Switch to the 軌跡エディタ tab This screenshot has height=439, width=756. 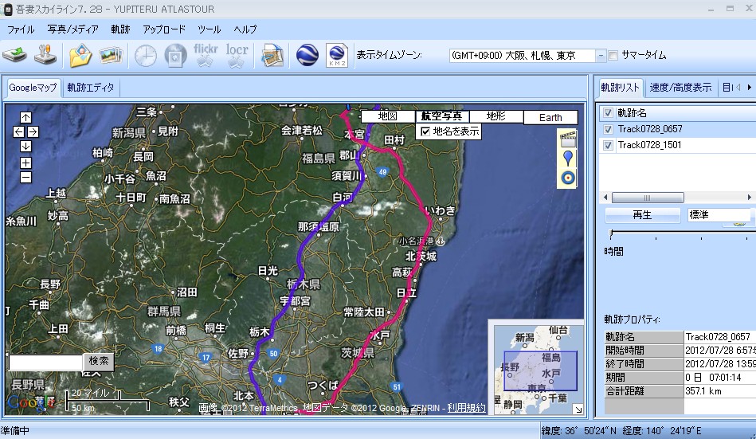pos(91,87)
